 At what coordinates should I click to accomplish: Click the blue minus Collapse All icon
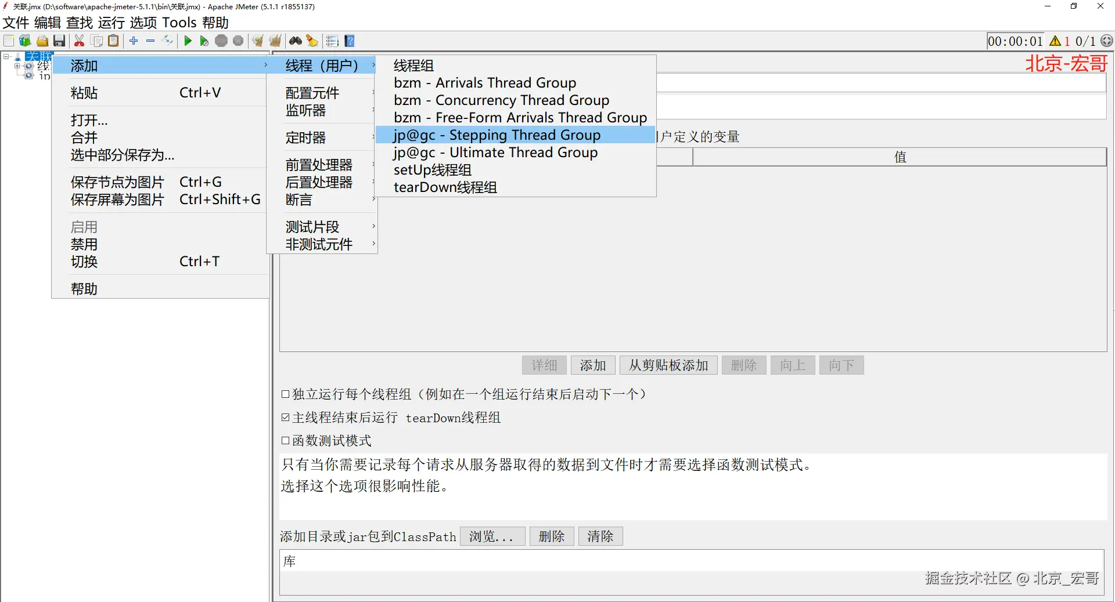coord(150,41)
